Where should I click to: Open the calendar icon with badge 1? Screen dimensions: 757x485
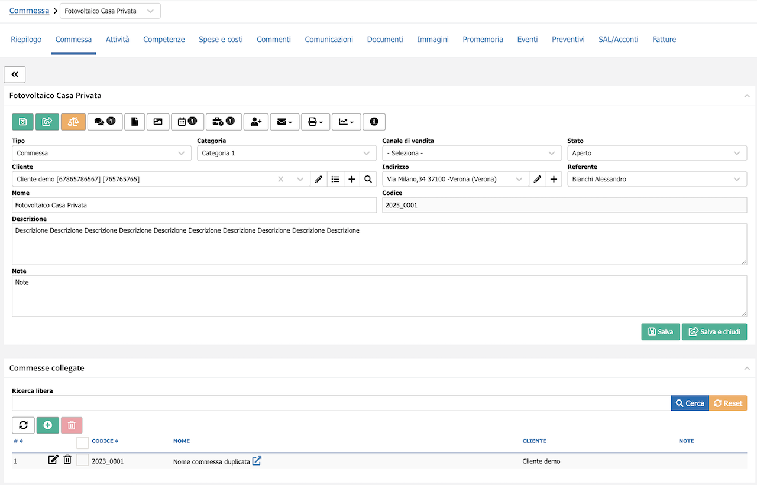click(x=187, y=122)
